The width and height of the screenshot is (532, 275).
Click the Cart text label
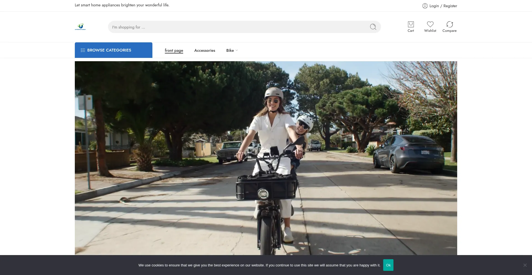tap(411, 31)
